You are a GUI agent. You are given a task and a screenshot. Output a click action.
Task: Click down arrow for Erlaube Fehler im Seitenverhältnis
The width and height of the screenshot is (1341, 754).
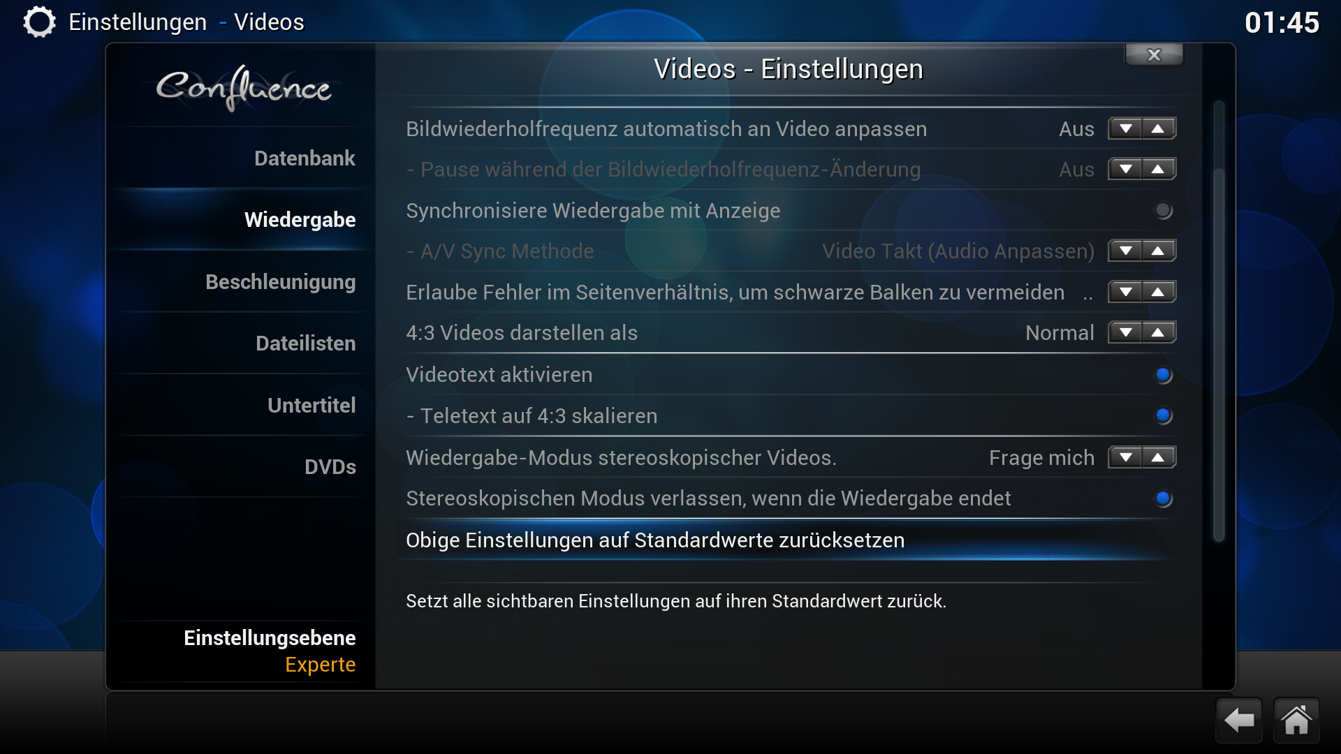[1125, 292]
